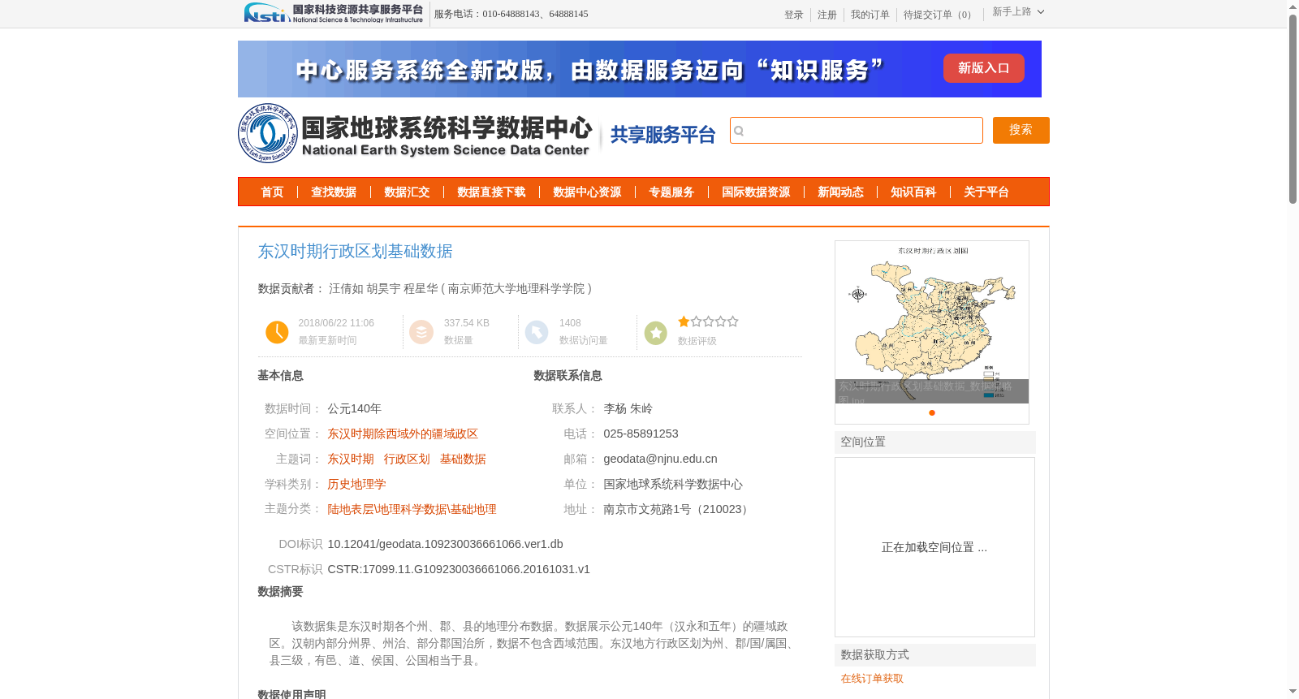Click the CSTR identifier value text

459,569
